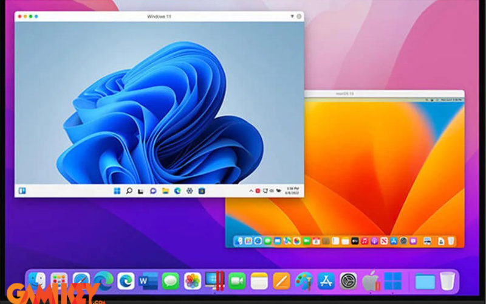Open Settings gear in Windows 11 taskbar
This screenshot has width=486, height=304.
point(190,191)
